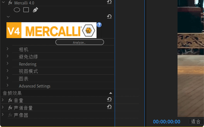Toggle fx for Mercalli 4.0
204x127 pixels.
click(x=10, y=3)
